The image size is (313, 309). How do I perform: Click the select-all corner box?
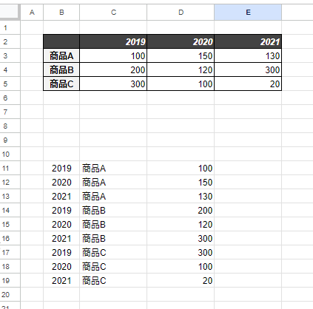[x=10, y=12]
